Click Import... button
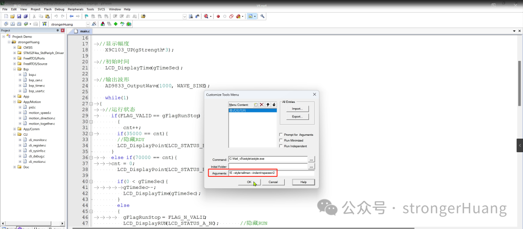523x229 pixels. [x=297, y=109]
